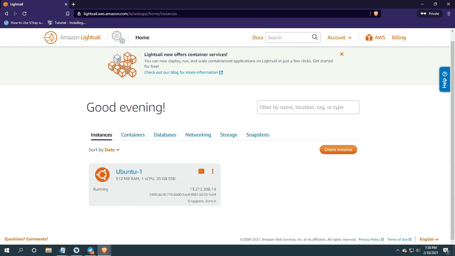This screenshot has height=256, width=455.
Task: Open the Help side panel
Action: click(444, 79)
